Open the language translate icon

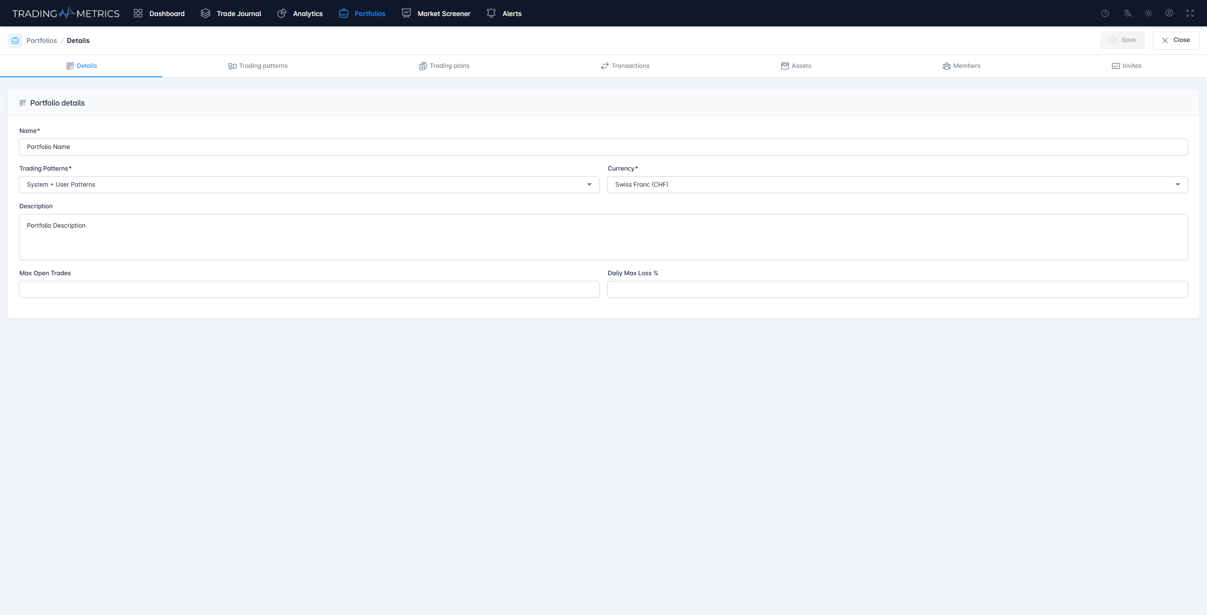click(1128, 13)
